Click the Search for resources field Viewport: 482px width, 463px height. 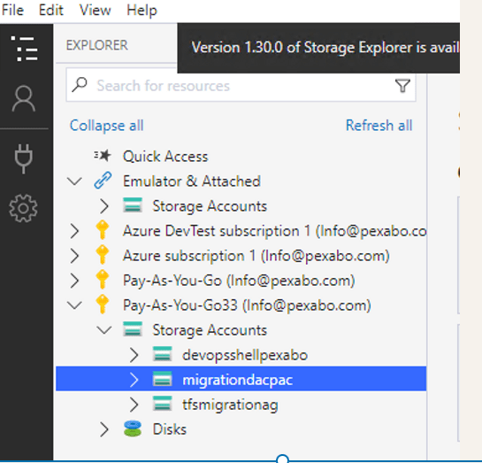point(241,85)
